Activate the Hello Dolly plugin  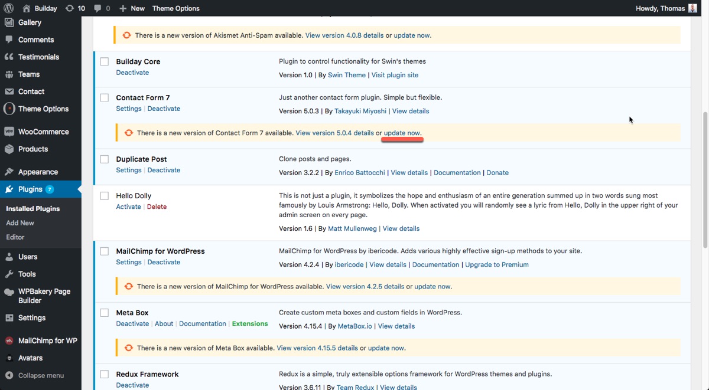point(129,207)
